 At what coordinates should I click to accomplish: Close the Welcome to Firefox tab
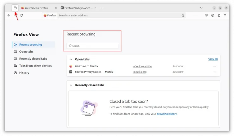(x=55, y=8)
